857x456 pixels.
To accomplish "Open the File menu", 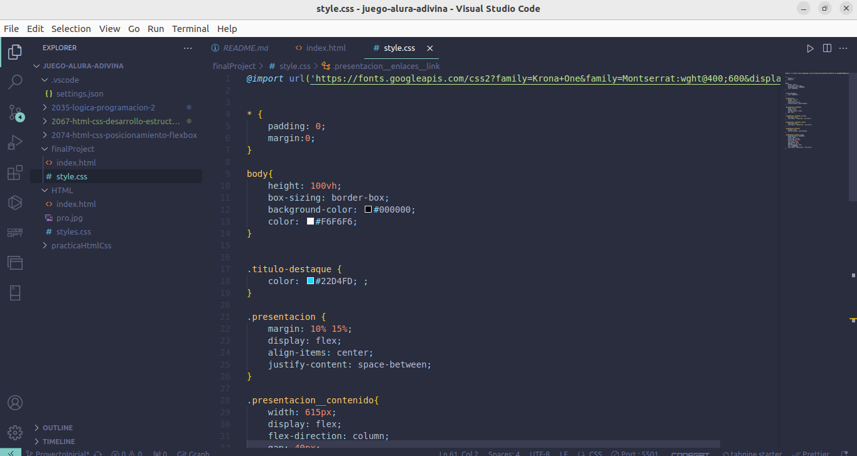I will click(x=11, y=29).
